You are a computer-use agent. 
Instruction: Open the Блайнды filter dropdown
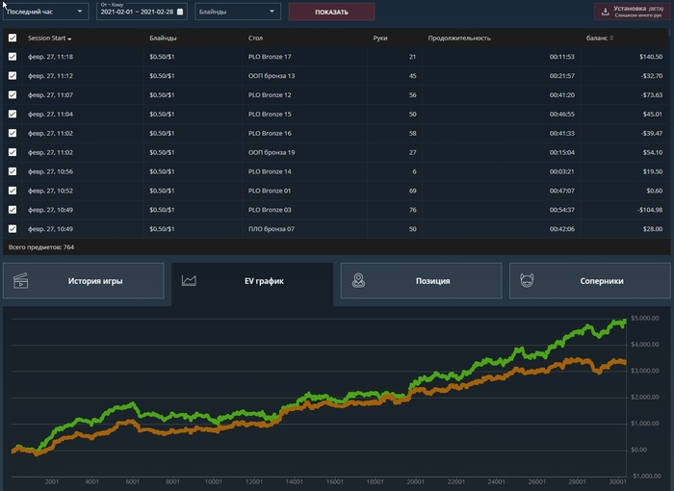(238, 12)
